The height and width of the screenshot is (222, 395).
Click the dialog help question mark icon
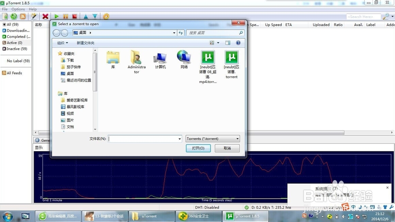[238, 43]
